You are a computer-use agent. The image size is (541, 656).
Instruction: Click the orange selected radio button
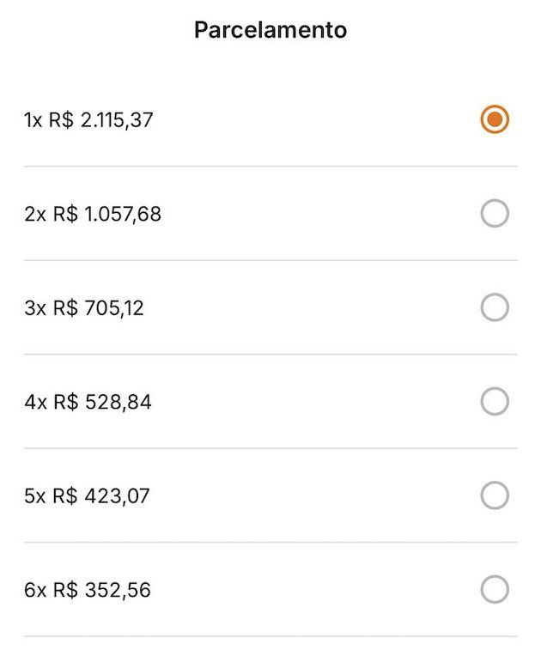point(495,119)
